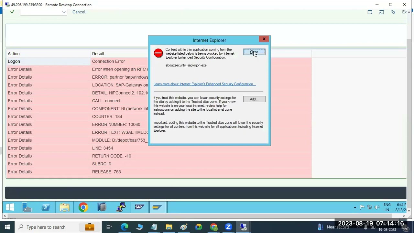The image size is (414, 233).
Task: Click the create new session window icon
Action: [x=370, y=12]
